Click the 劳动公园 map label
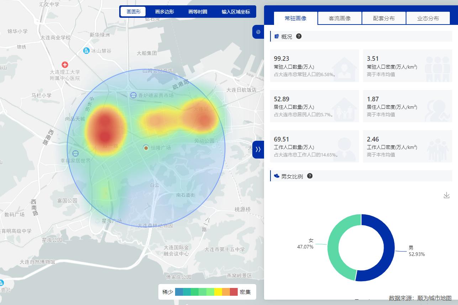Viewport: 458px width, 305px height. [x=204, y=141]
